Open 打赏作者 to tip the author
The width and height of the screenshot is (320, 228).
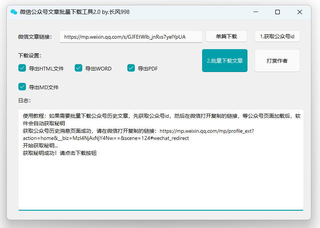tap(277, 60)
